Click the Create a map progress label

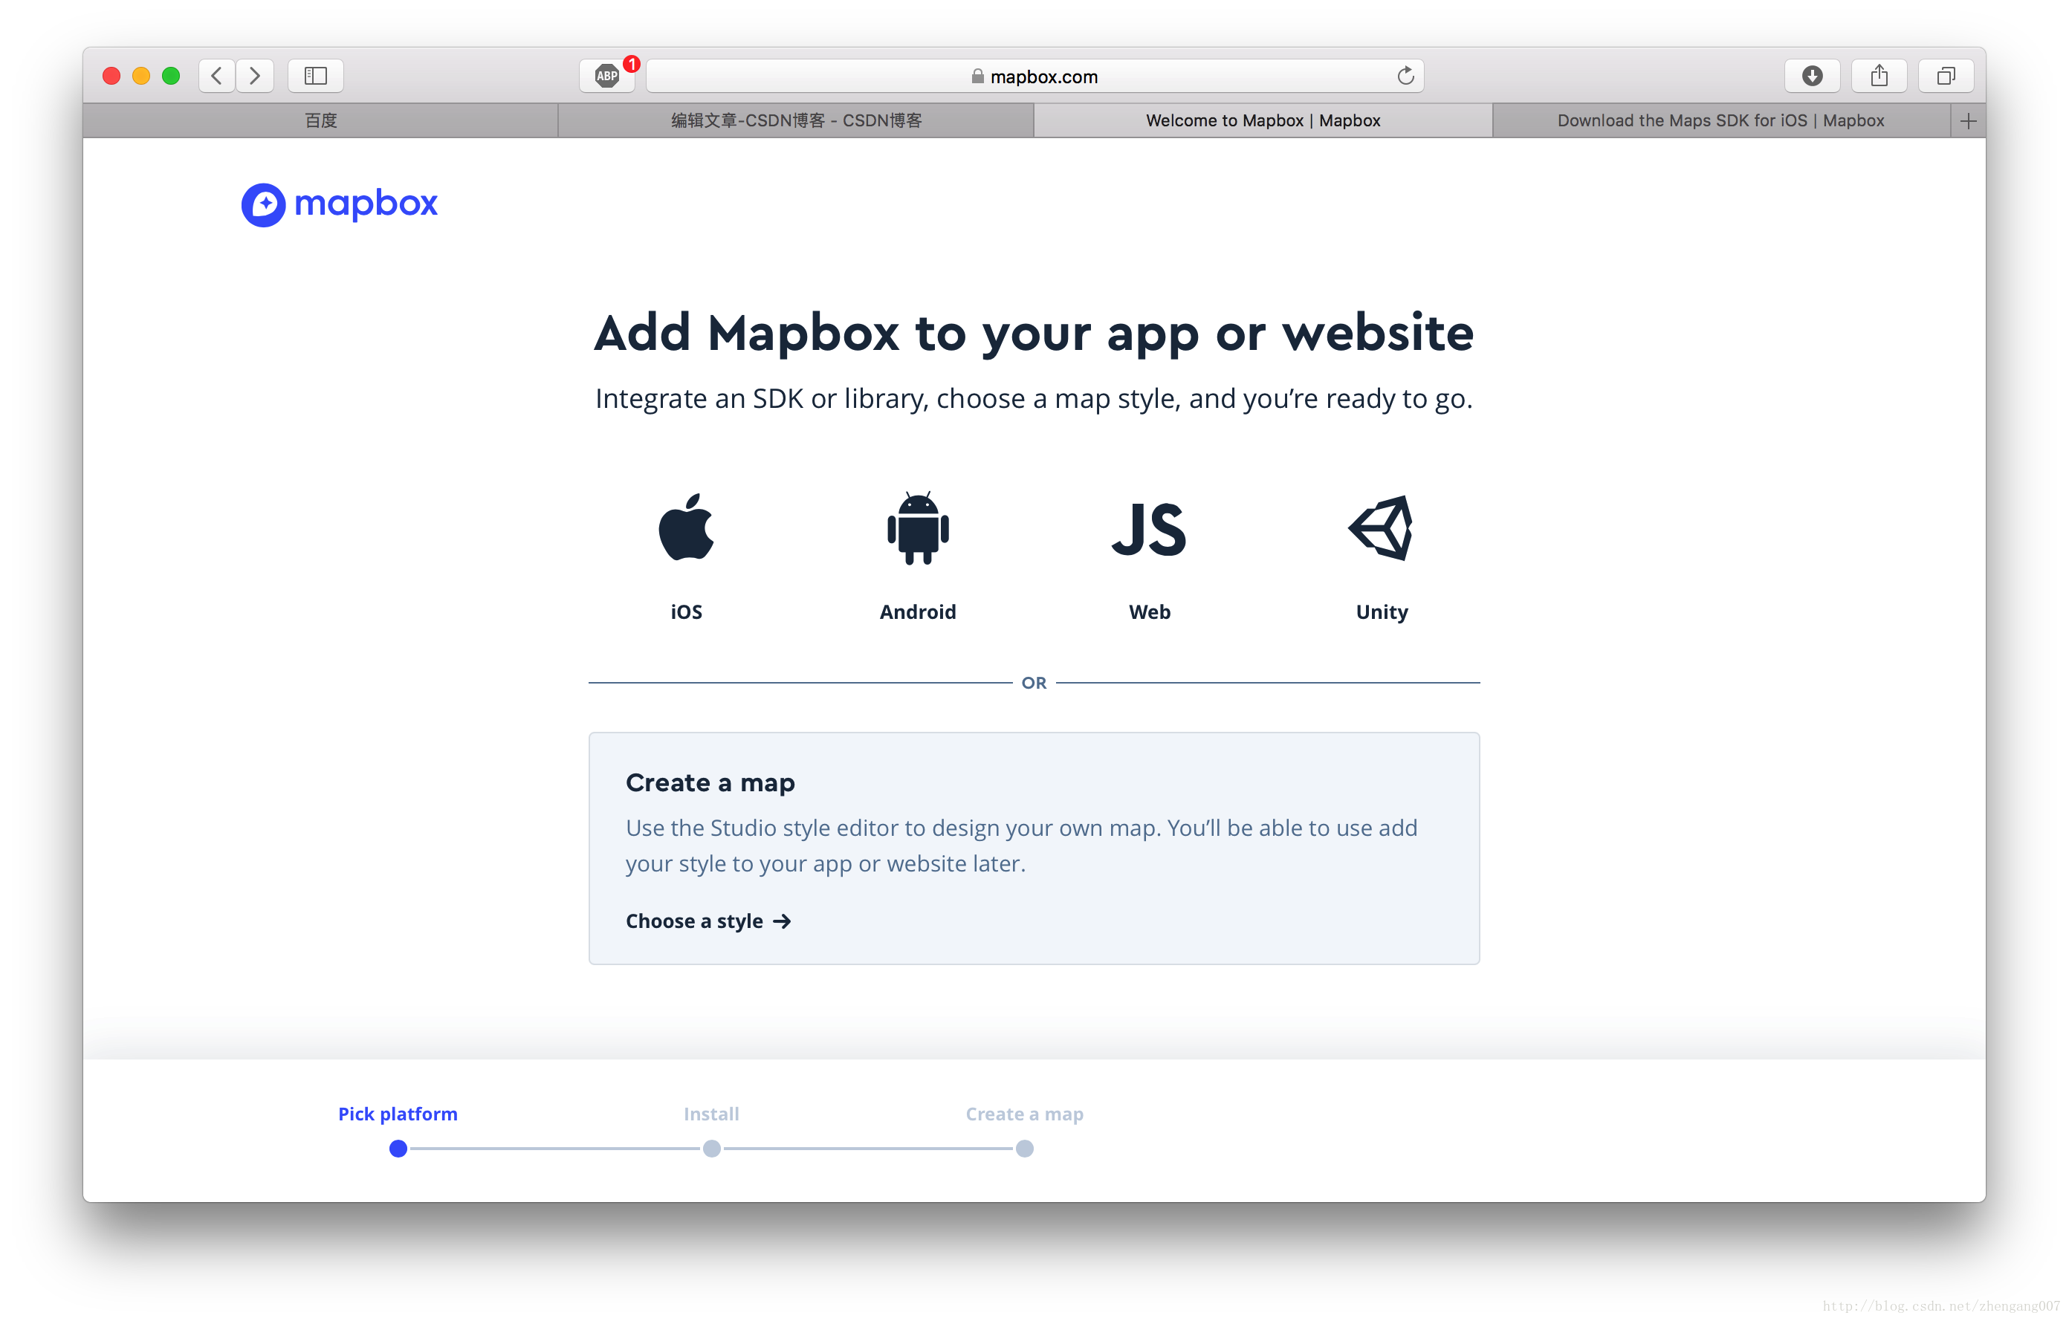(1024, 1115)
